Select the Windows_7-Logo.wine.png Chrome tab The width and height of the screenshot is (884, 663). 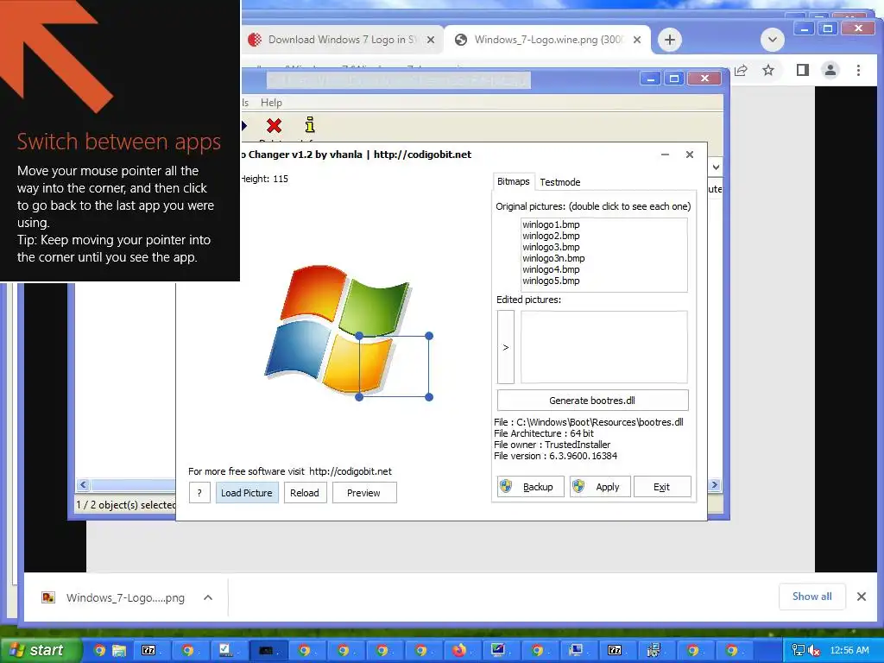click(548, 40)
